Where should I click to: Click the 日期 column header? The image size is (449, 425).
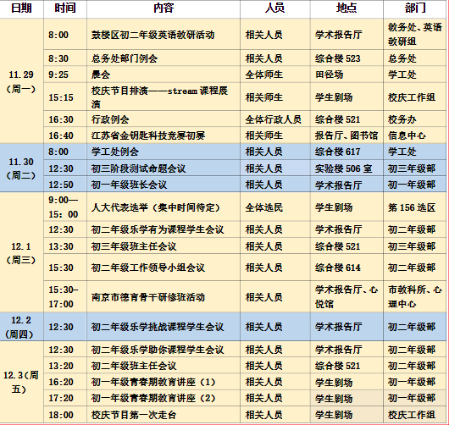(21, 8)
